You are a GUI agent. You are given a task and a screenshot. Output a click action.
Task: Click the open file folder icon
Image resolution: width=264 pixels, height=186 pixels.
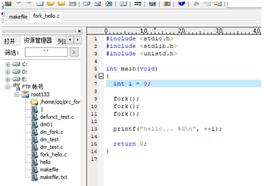pyautogui.click(x=51, y=3)
